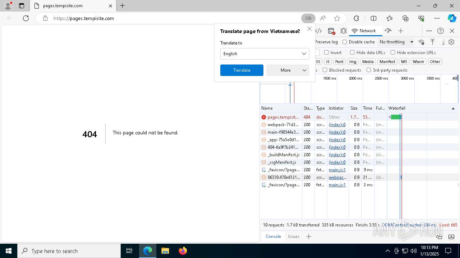Open Edge Settings and more menu
Image resolution: width=460 pixels, height=258 pixels.
(437, 18)
